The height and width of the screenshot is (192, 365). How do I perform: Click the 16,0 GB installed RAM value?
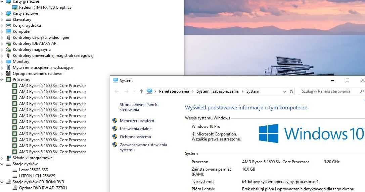[x=248, y=169]
